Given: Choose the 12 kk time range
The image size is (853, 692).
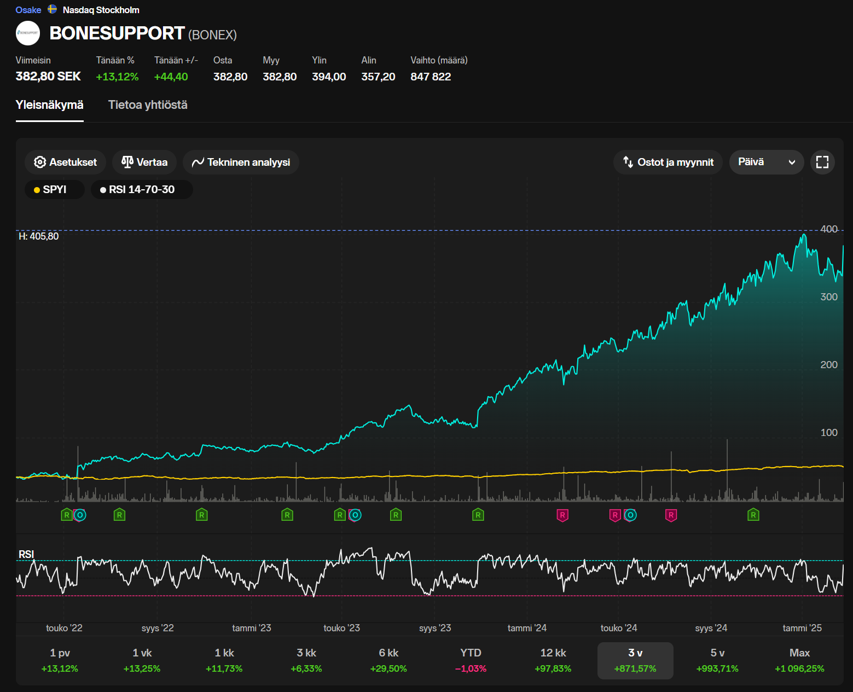Looking at the screenshot, I should click(553, 660).
